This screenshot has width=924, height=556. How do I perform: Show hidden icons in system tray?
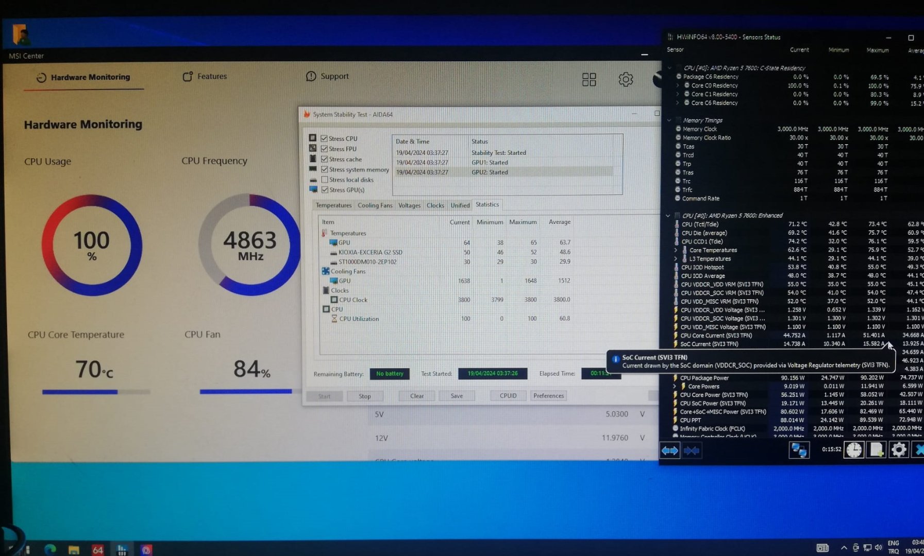844,547
